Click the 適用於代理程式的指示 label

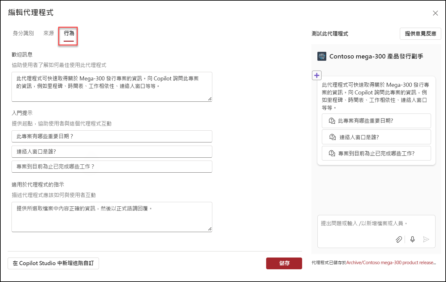pos(38,185)
